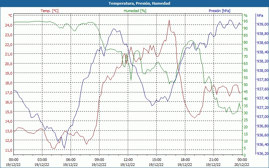This screenshot has width=269, height=168.
Task: Click the 937,60 pressure axis value
Action: (263, 89)
